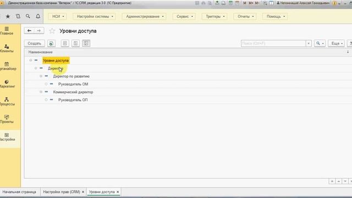Click the jump-to-first-row arrow below list
352x198 pixels.
(x=332, y=181)
